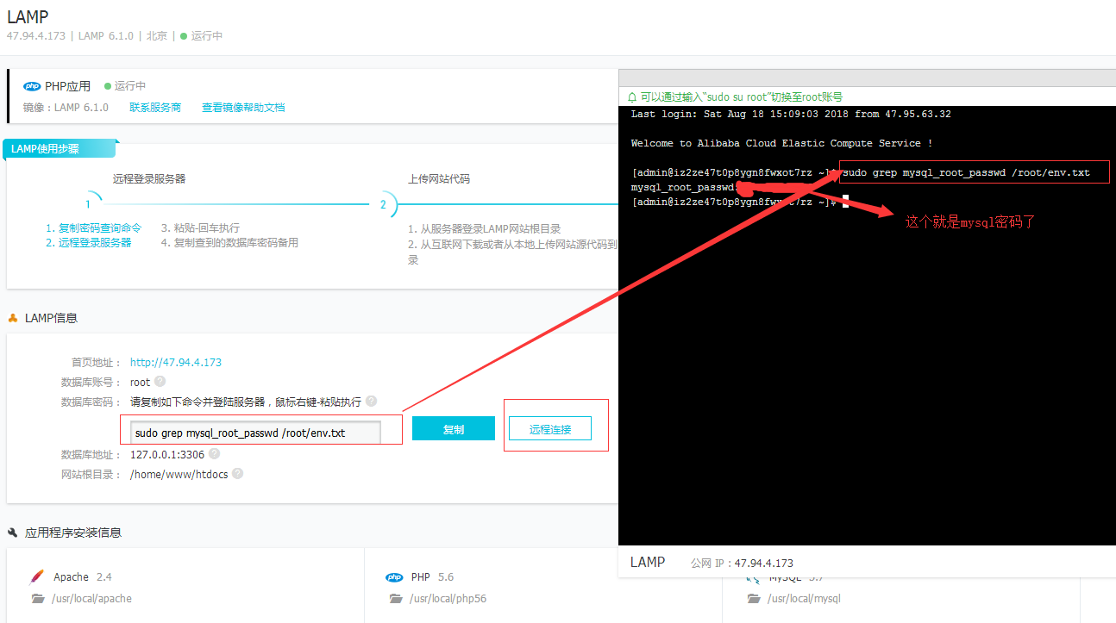This screenshot has height=623, width=1116.
Task: Click the help icon after 粘贴执行 text
Action: 371,401
